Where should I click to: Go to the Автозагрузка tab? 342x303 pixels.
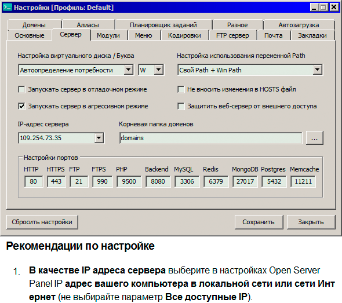[299, 25]
